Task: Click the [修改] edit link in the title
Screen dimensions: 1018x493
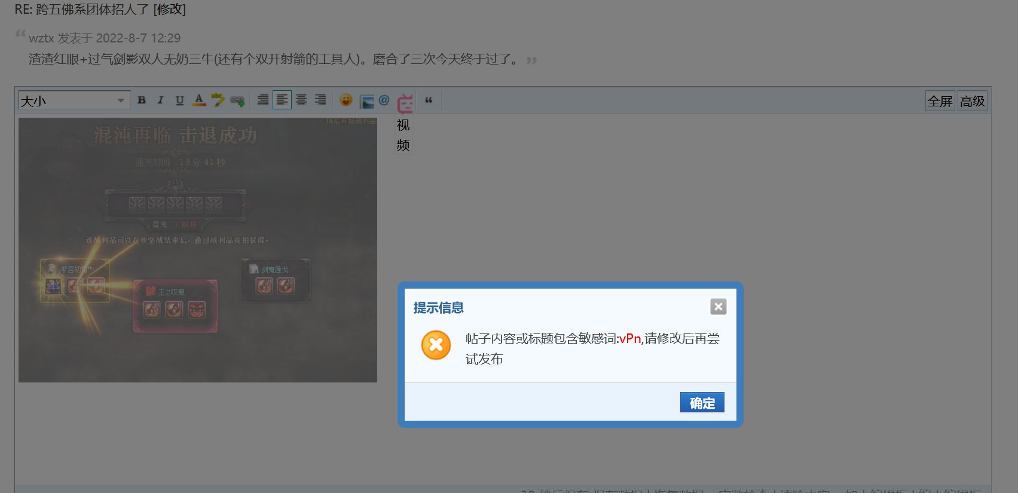Action: (170, 10)
